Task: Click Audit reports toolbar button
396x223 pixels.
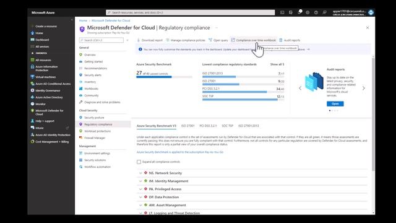Action: pos(290,40)
